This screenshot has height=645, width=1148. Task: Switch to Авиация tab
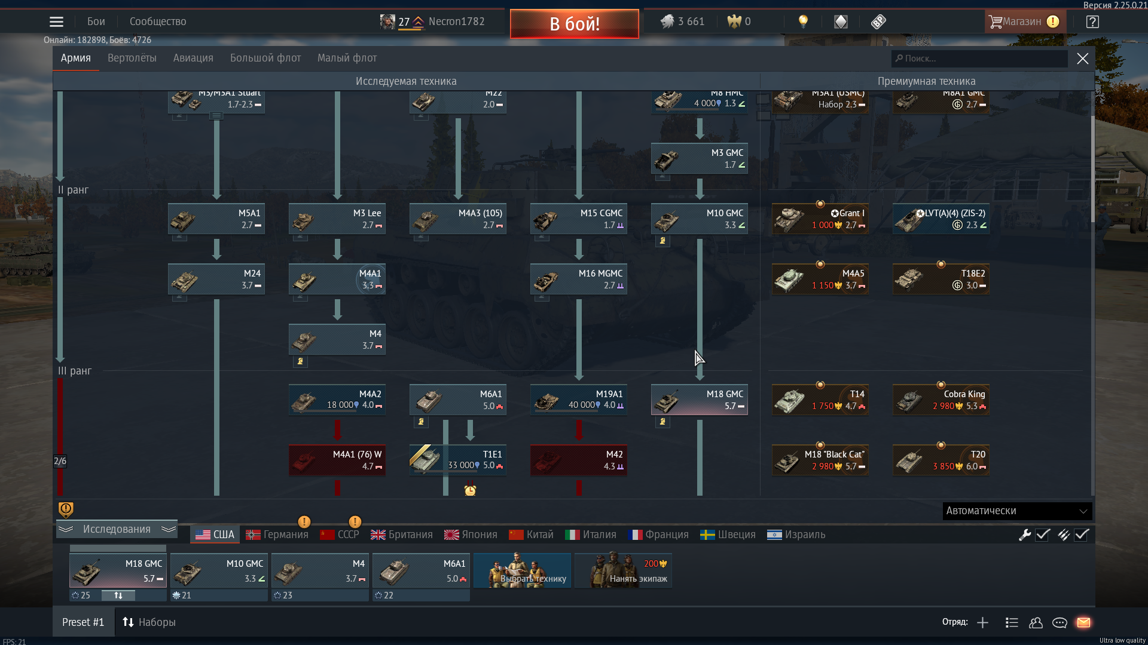click(193, 59)
